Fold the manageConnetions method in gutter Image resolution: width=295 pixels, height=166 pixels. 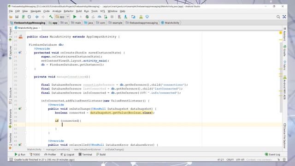26,77
